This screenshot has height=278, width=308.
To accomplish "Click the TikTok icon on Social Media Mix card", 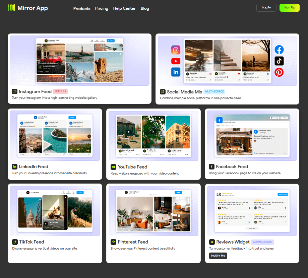I will (x=279, y=61).
